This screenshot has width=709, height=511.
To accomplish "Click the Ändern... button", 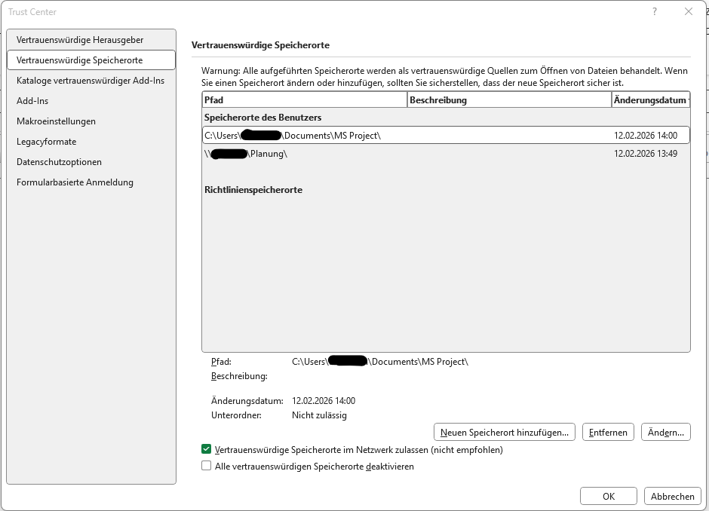I will click(665, 433).
